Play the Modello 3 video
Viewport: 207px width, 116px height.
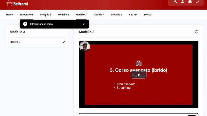(139, 75)
